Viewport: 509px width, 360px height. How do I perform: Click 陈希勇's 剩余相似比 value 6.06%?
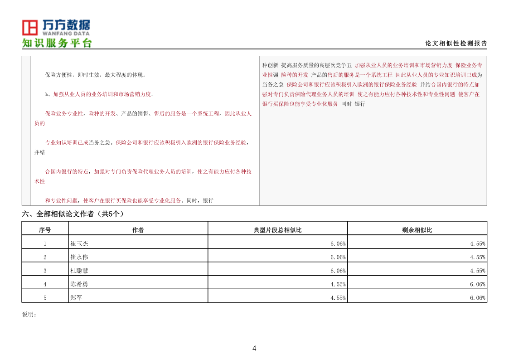tap(478, 284)
